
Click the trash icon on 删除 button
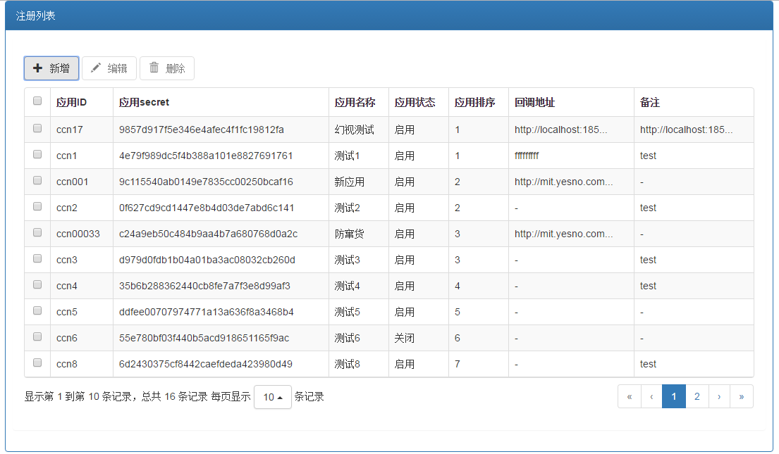(x=154, y=68)
